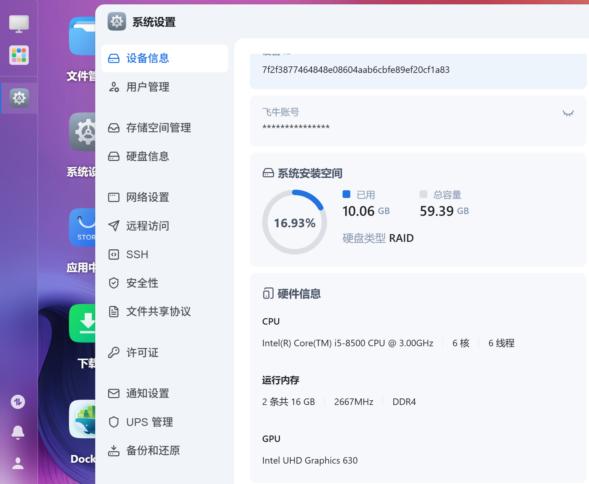Image resolution: width=589 pixels, height=484 pixels.
Task: Open 文件共享协议 configuration
Action: click(x=158, y=311)
